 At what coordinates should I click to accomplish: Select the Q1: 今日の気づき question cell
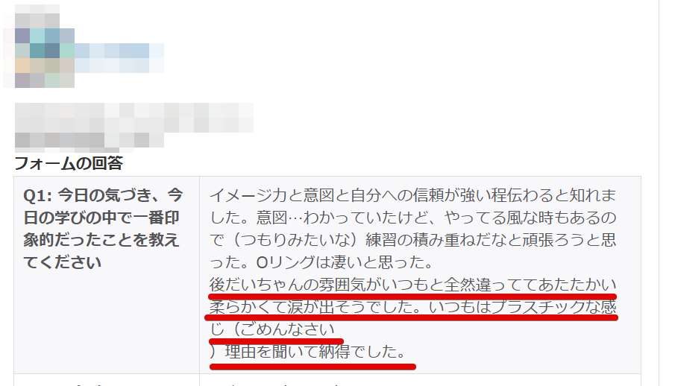click(107, 274)
